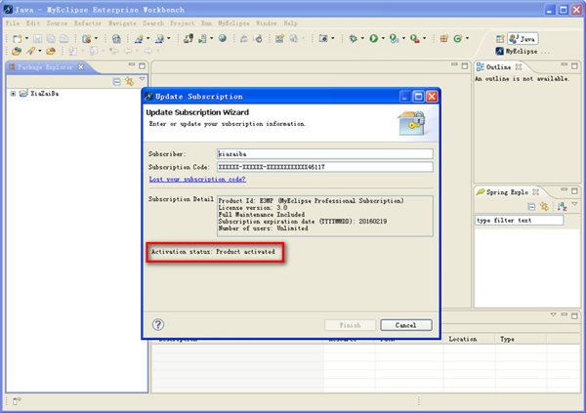
Task: Select the Spring Explorer tab
Action: [507, 192]
